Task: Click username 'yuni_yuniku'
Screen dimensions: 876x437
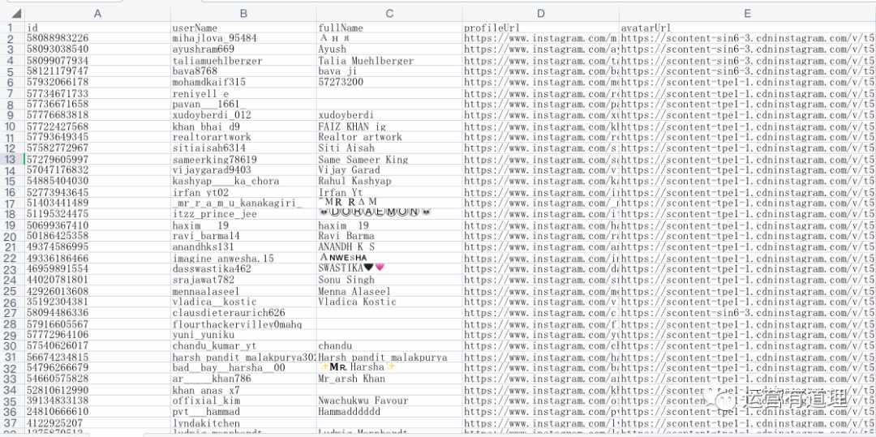Action: pos(204,335)
